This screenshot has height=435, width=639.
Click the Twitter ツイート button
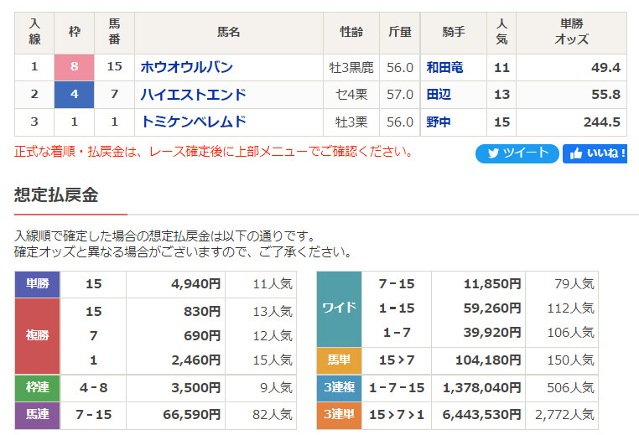tap(517, 153)
